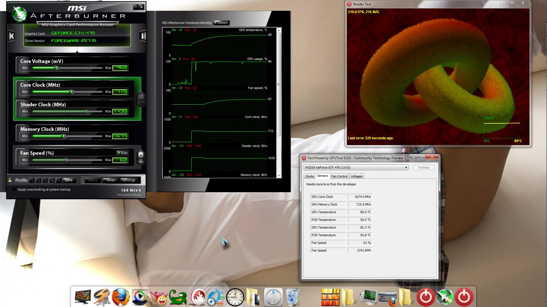
Task: Click the GPU Temperature value 89.0 °C
Action: pyautogui.click(x=360, y=212)
